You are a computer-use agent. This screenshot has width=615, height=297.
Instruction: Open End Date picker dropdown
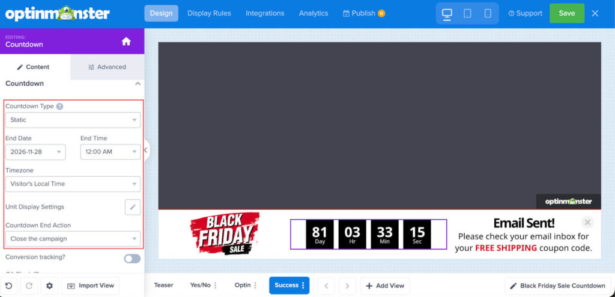click(35, 152)
